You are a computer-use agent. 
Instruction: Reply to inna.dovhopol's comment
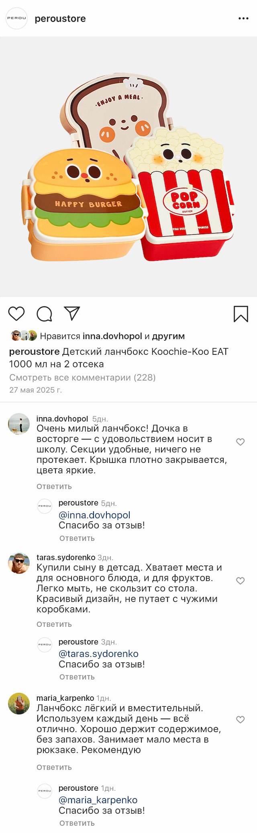coord(54,486)
